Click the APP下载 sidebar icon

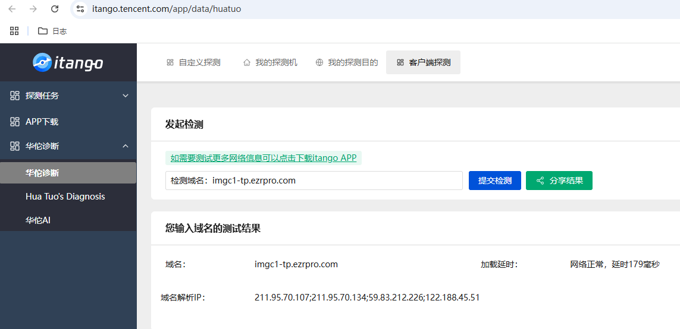tap(15, 122)
